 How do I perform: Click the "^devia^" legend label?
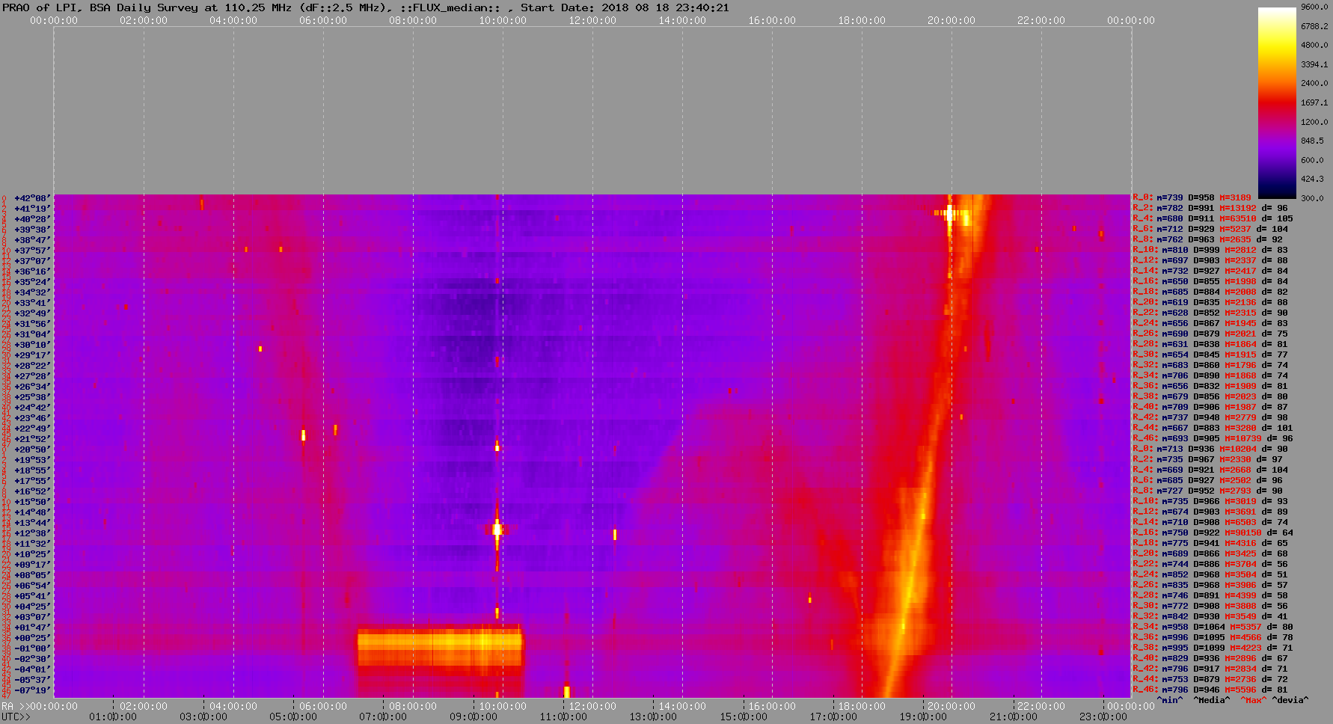tap(1290, 700)
